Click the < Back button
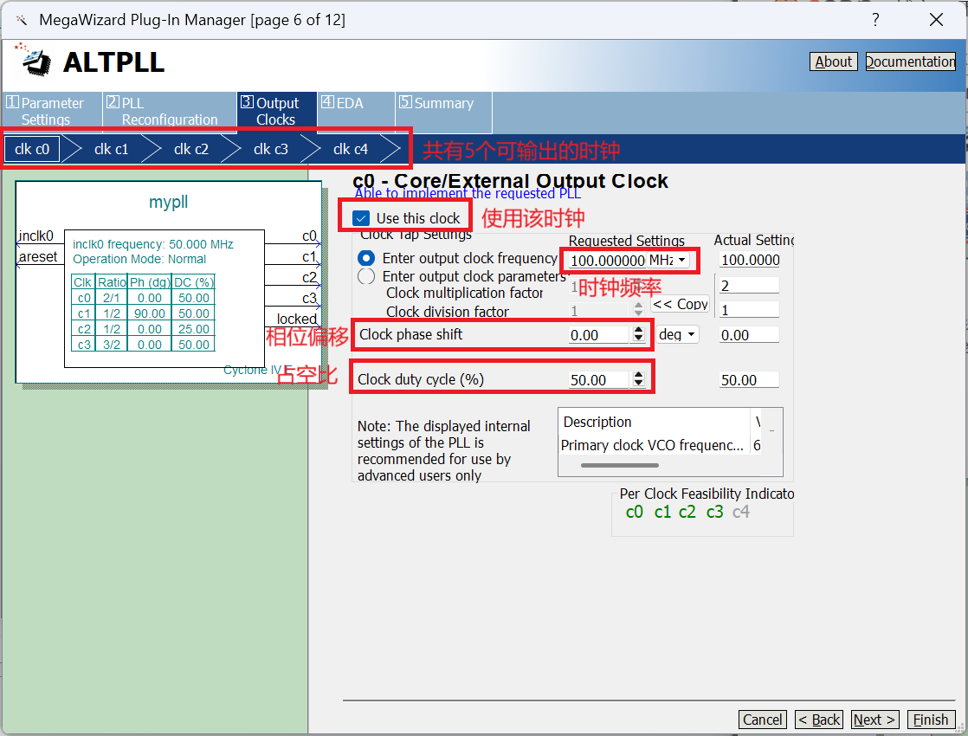Viewport: 968px width, 736px height. pos(819,720)
